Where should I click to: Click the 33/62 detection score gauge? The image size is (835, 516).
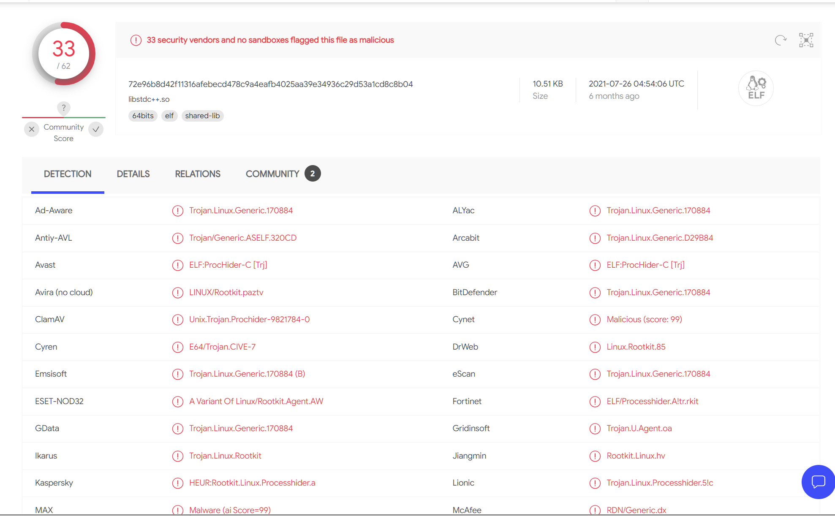coord(64,54)
